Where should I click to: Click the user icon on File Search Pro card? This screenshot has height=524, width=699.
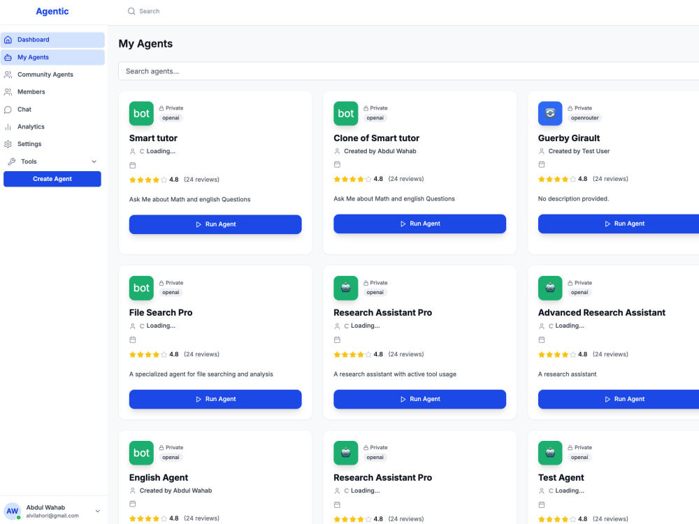coord(133,326)
